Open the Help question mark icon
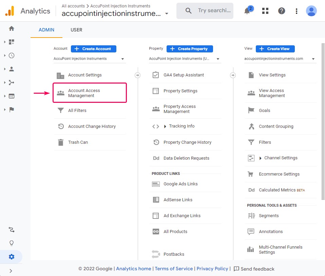325x276 pixels. point(282,11)
